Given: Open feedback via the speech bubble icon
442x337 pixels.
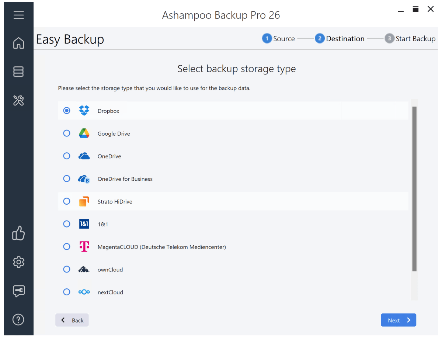Looking at the screenshot, I should click(18, 291).
